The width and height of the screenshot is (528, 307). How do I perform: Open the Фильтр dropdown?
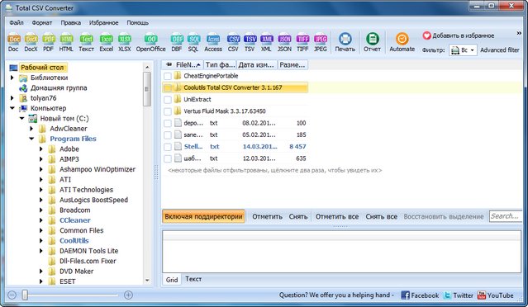pos(463,50)
